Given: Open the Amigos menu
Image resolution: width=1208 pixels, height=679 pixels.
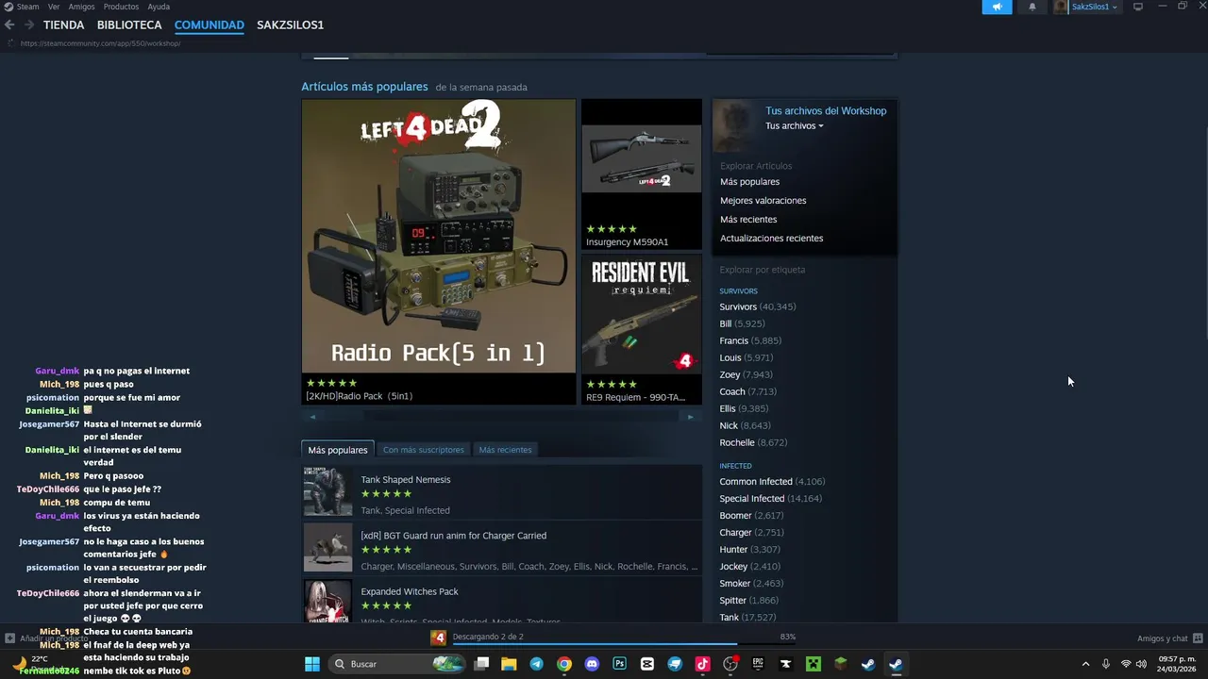Looking at the screenshot, I should coord(81,7).
